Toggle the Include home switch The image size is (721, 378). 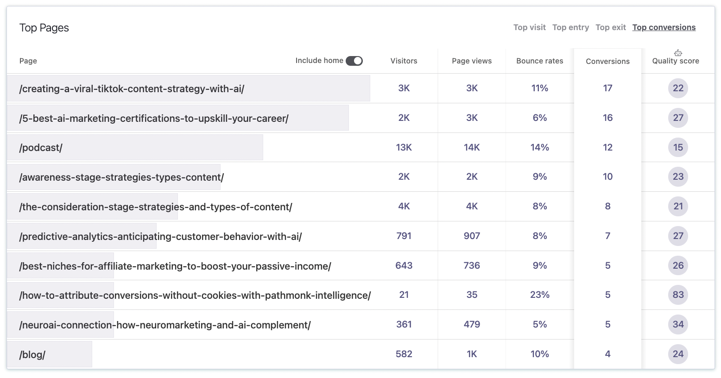354,61
